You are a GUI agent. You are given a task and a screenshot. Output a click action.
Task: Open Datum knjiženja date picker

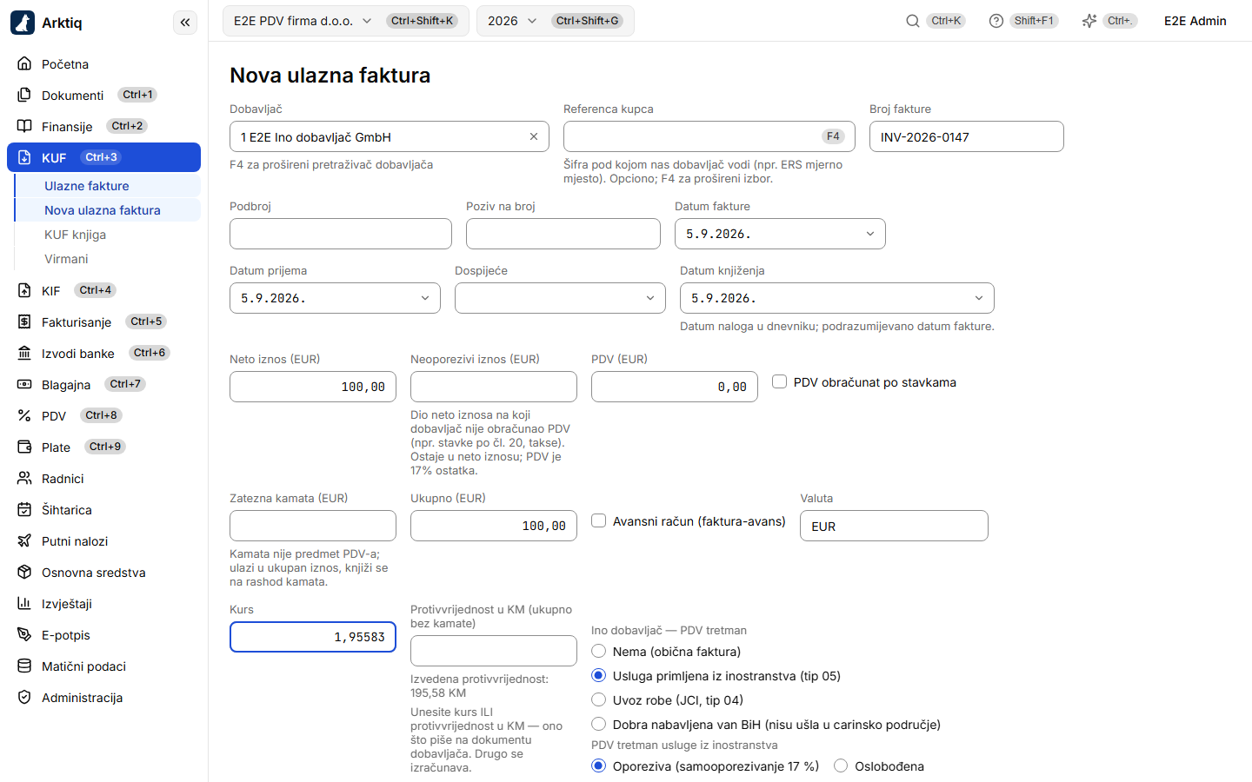(836, 298)
